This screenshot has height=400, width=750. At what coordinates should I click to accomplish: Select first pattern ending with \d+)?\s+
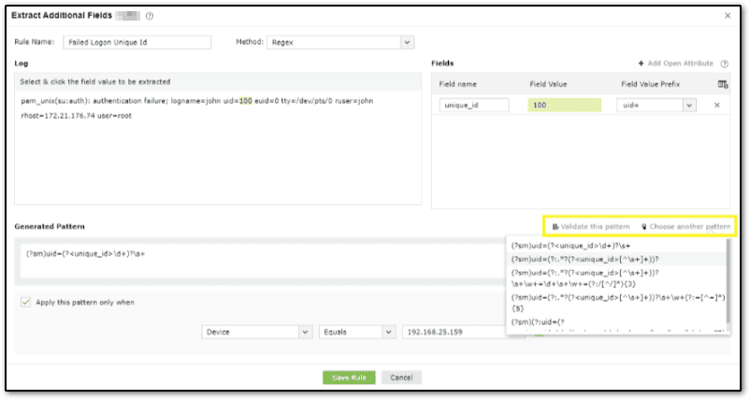pos(616,246)
